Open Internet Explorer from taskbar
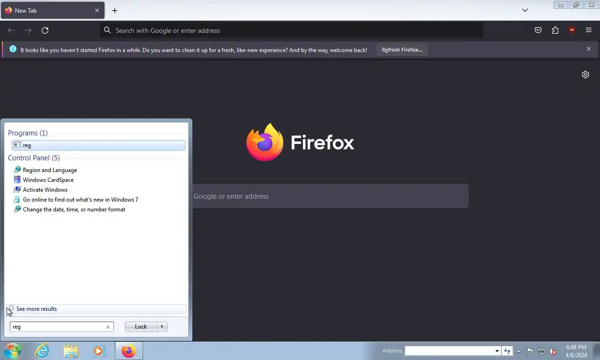Screen dimensions: 600x360 coord(42,351)
